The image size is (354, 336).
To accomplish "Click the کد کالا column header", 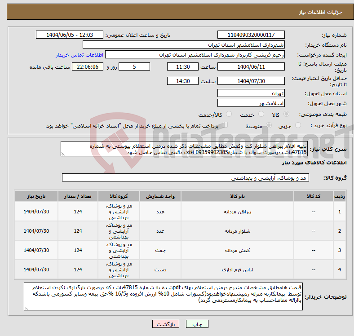I will pos(314,196).
